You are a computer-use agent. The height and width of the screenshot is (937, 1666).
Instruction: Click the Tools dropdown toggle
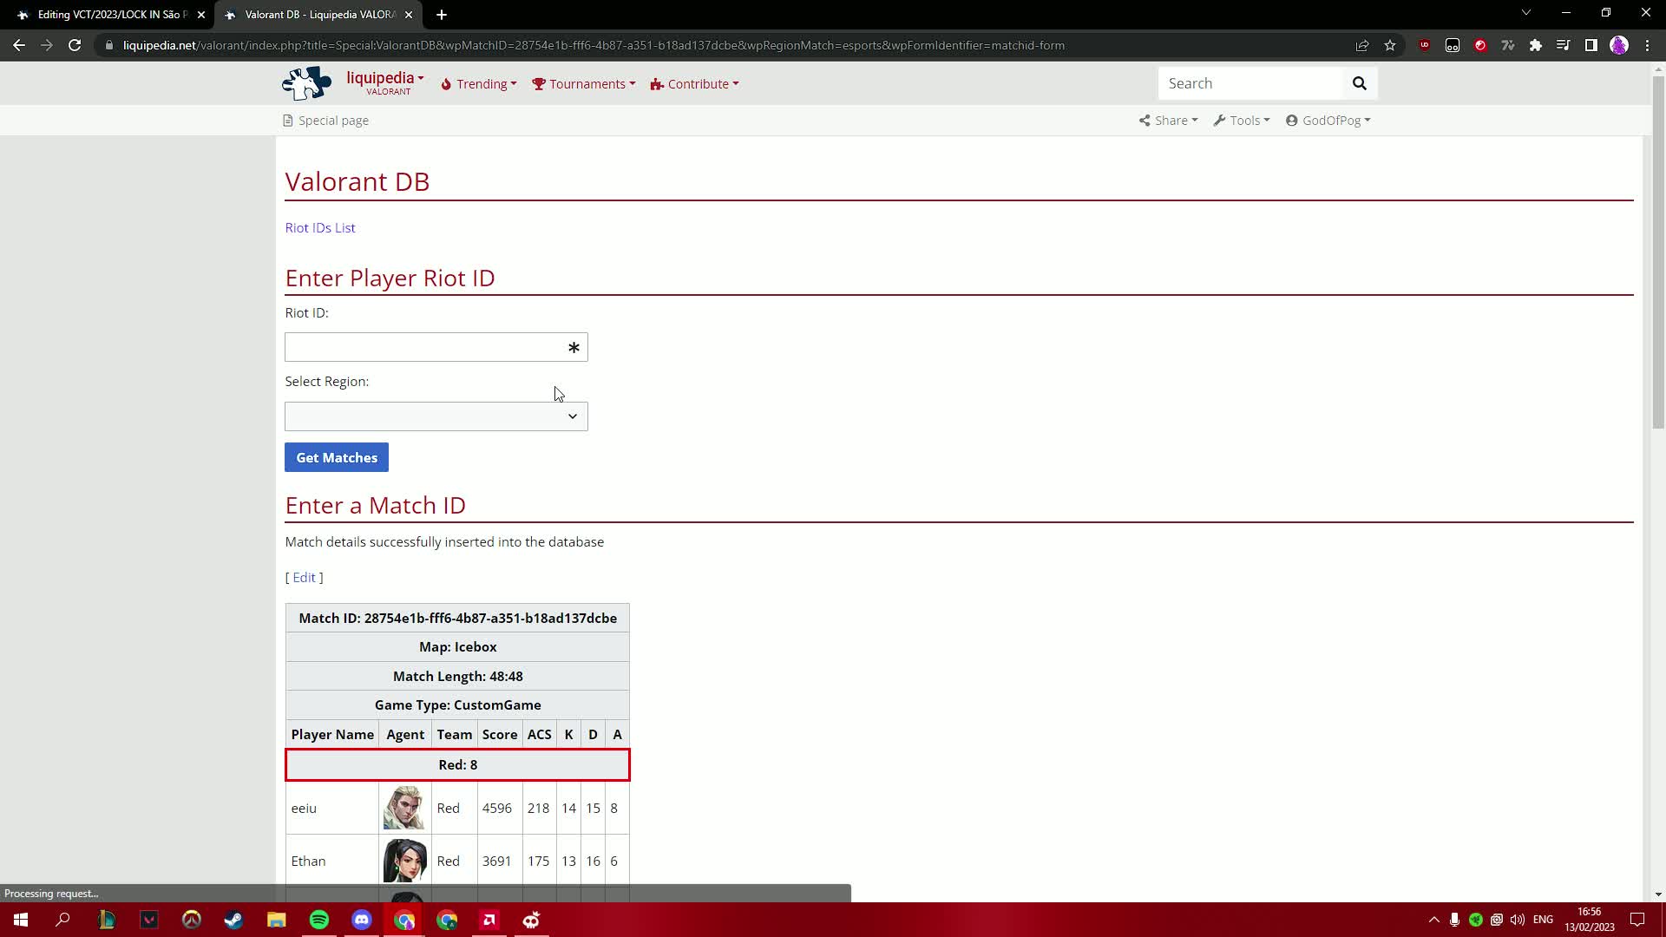pyautogui.click(x=1242, y=120)
